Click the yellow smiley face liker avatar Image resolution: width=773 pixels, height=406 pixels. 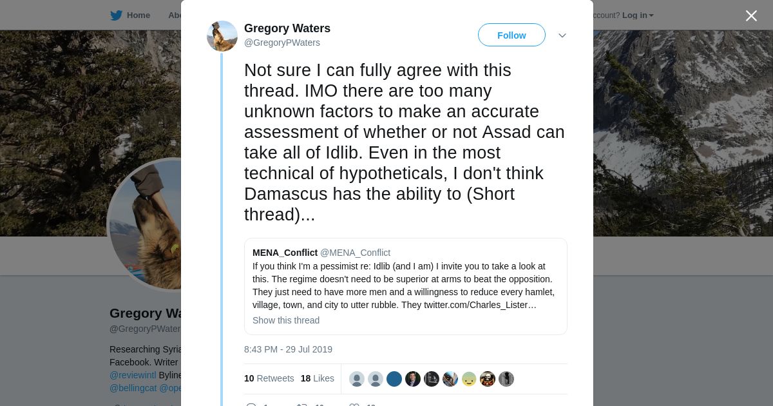click(x=469, y=379)
